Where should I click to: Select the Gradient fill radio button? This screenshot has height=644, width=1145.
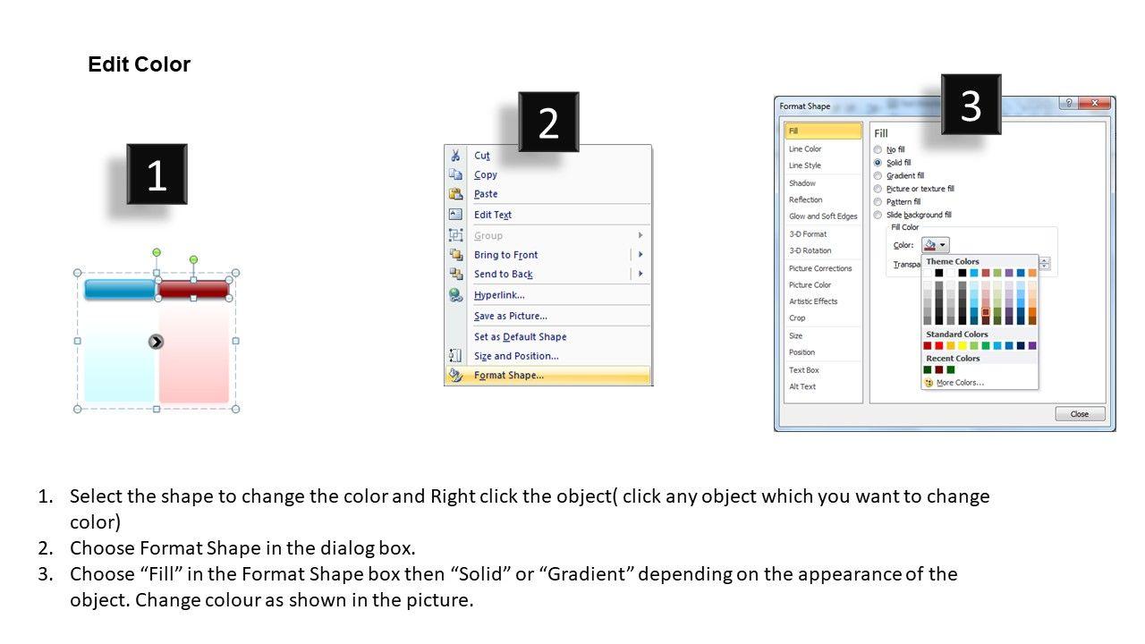[x=878, y=176]
